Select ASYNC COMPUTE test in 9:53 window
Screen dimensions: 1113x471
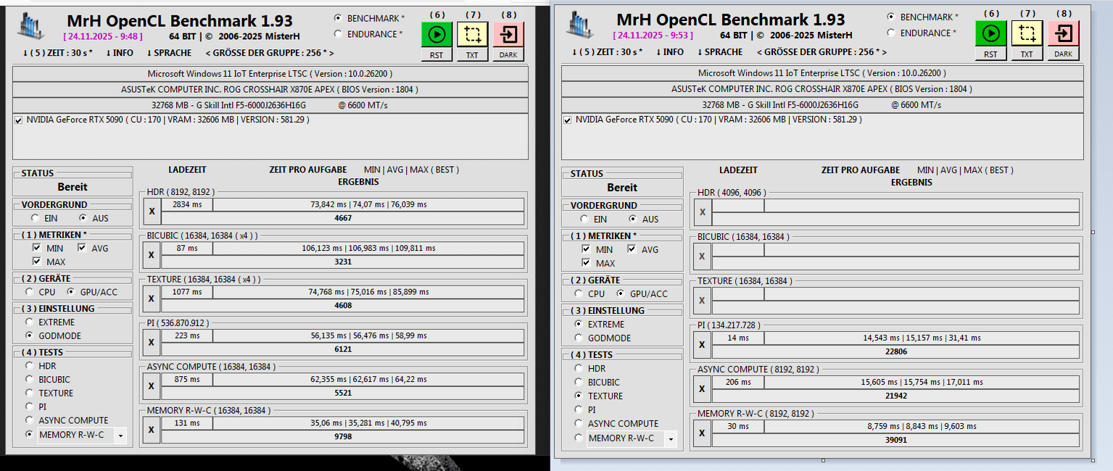coord(579,423)
